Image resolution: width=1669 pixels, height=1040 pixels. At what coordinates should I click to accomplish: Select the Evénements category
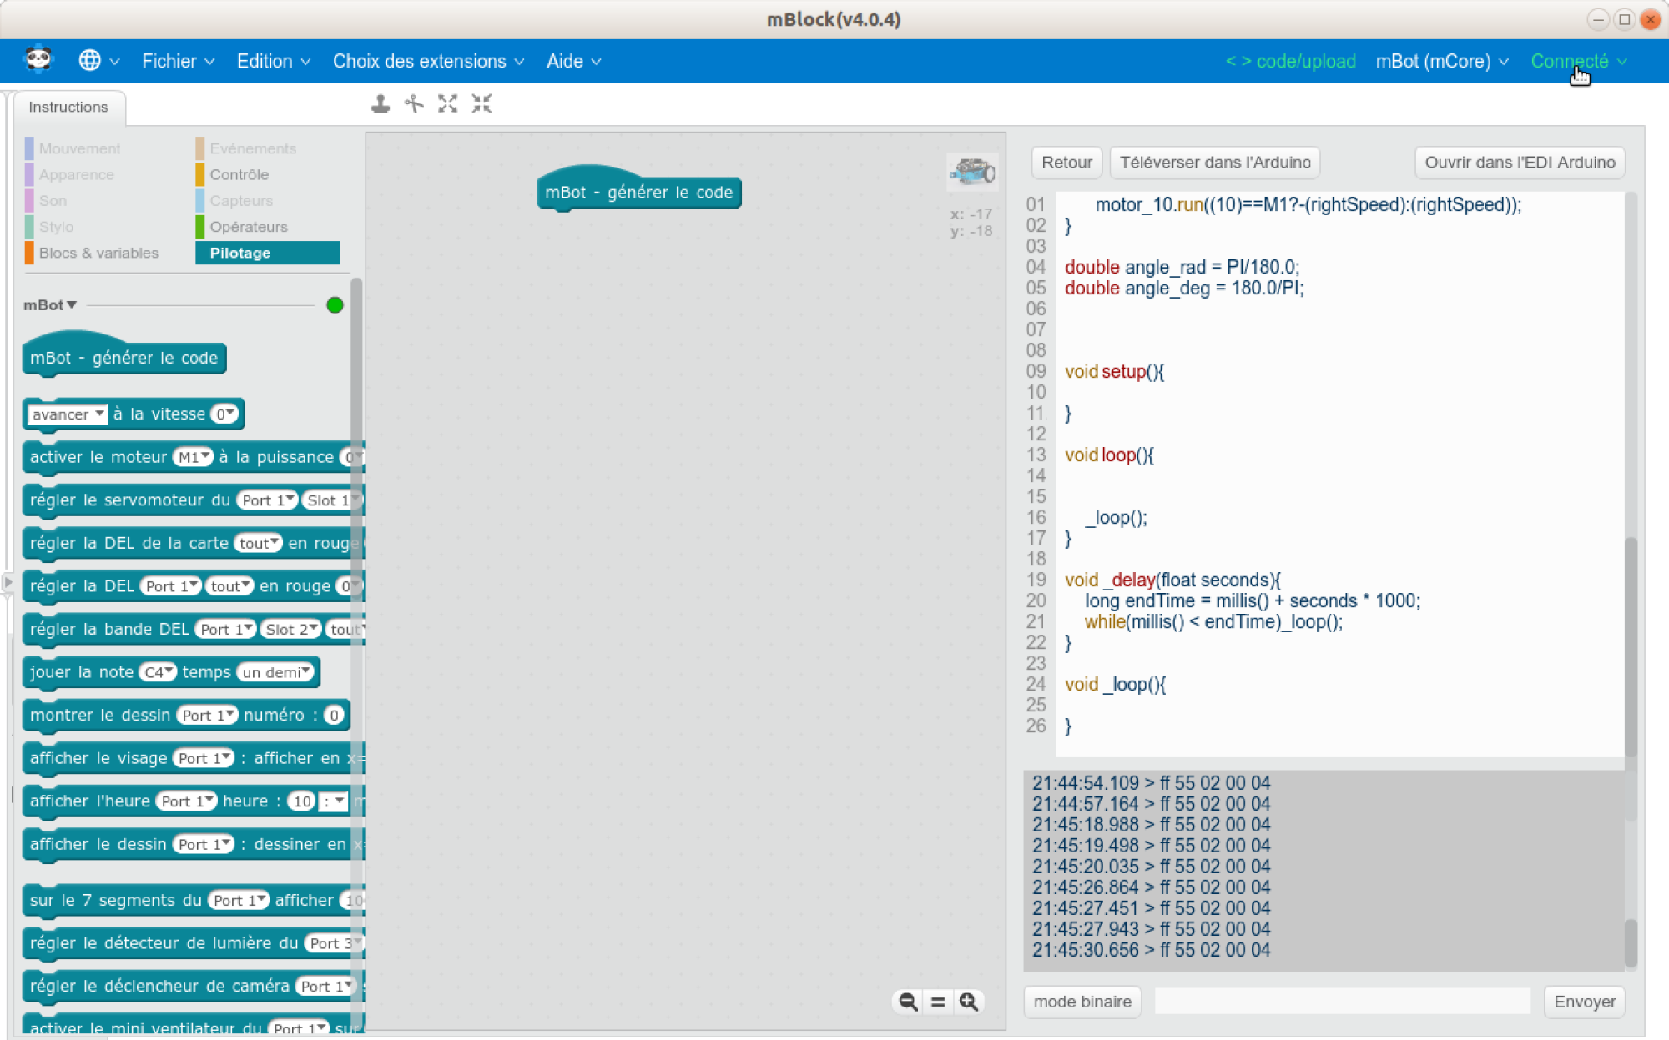click(253, 148)
